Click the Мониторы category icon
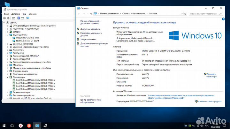The image size is (230, 129). point(11,65)
